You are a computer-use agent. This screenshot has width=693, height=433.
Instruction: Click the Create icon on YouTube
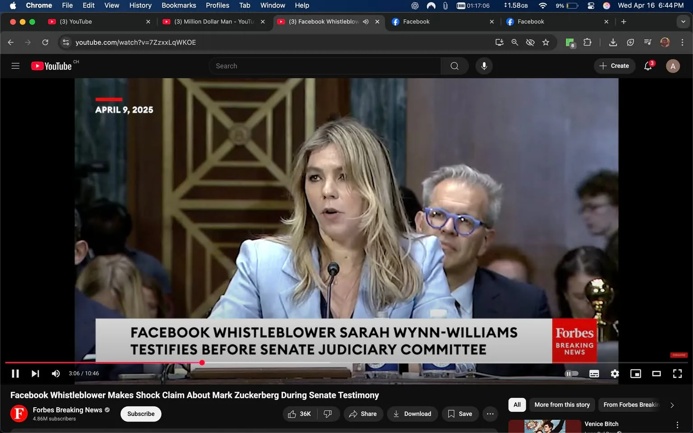(614, 66)
